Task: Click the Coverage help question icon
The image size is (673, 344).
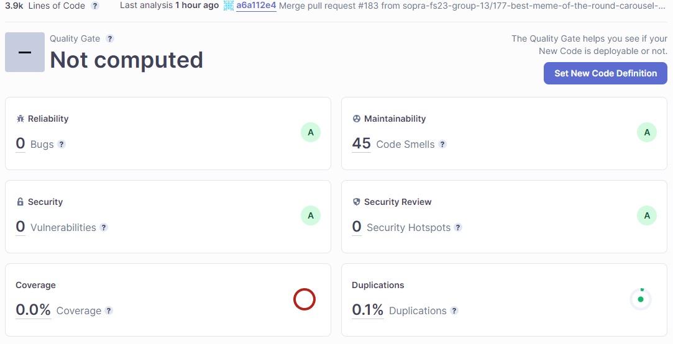Action: coord(109,310)
